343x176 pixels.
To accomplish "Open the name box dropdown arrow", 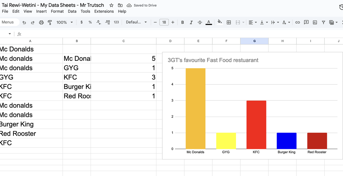I will coord(10,34).
